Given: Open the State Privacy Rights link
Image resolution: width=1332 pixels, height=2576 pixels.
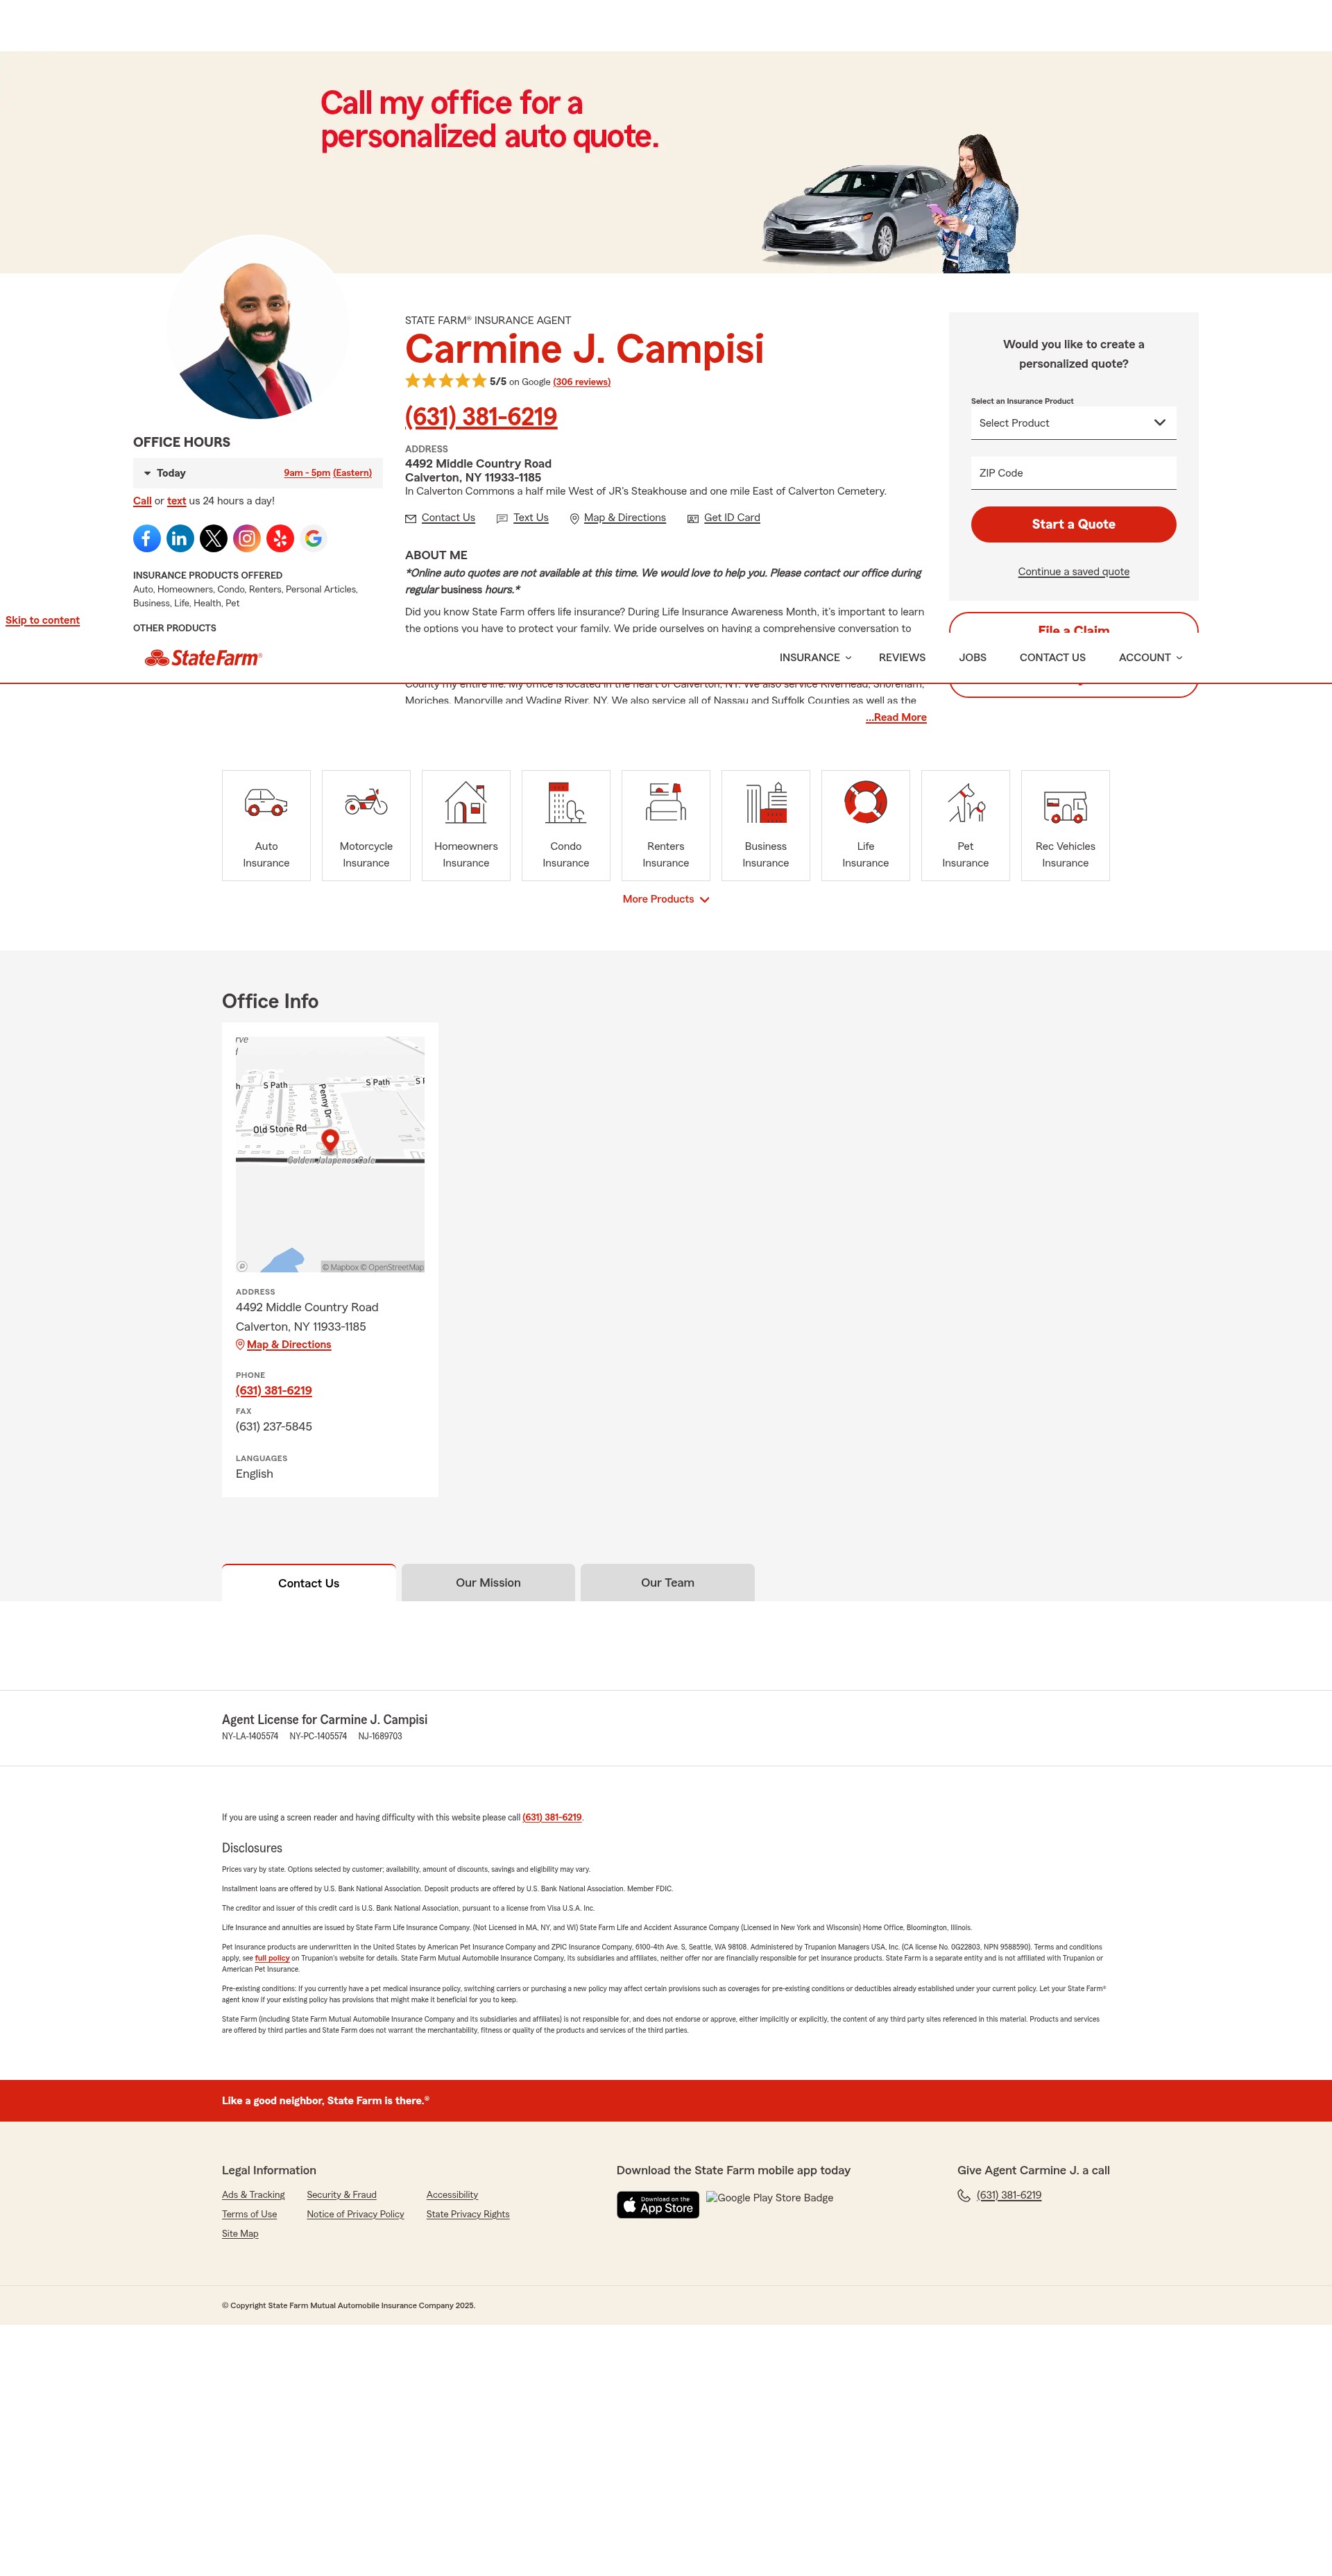Looking at the screenshot, I should (467, 2214).
